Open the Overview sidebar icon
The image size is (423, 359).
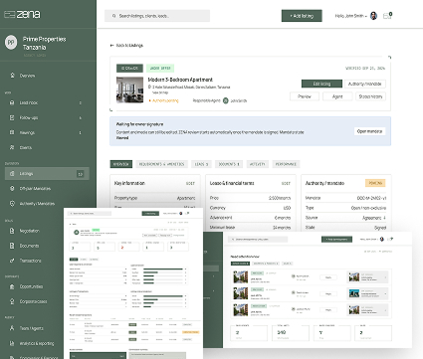[12, 76]
